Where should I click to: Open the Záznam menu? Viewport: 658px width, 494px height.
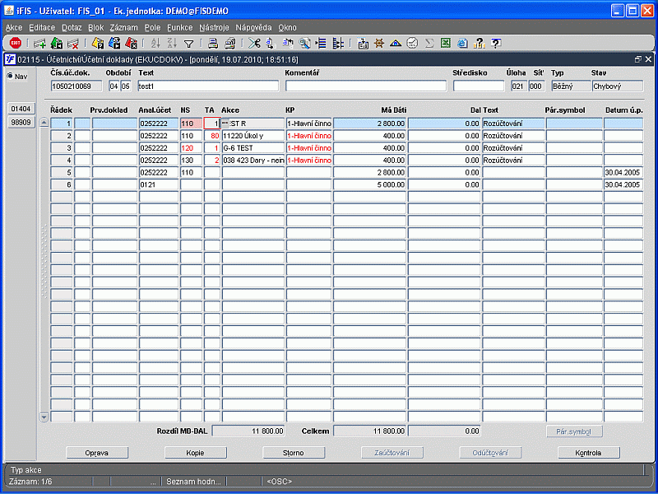coord(124,28)
